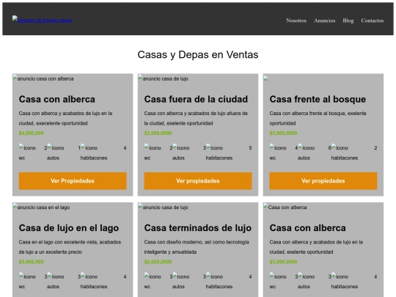
Task: Click habitaciones icon in Casa frente al bosque
Action: (x=345, y=153)
